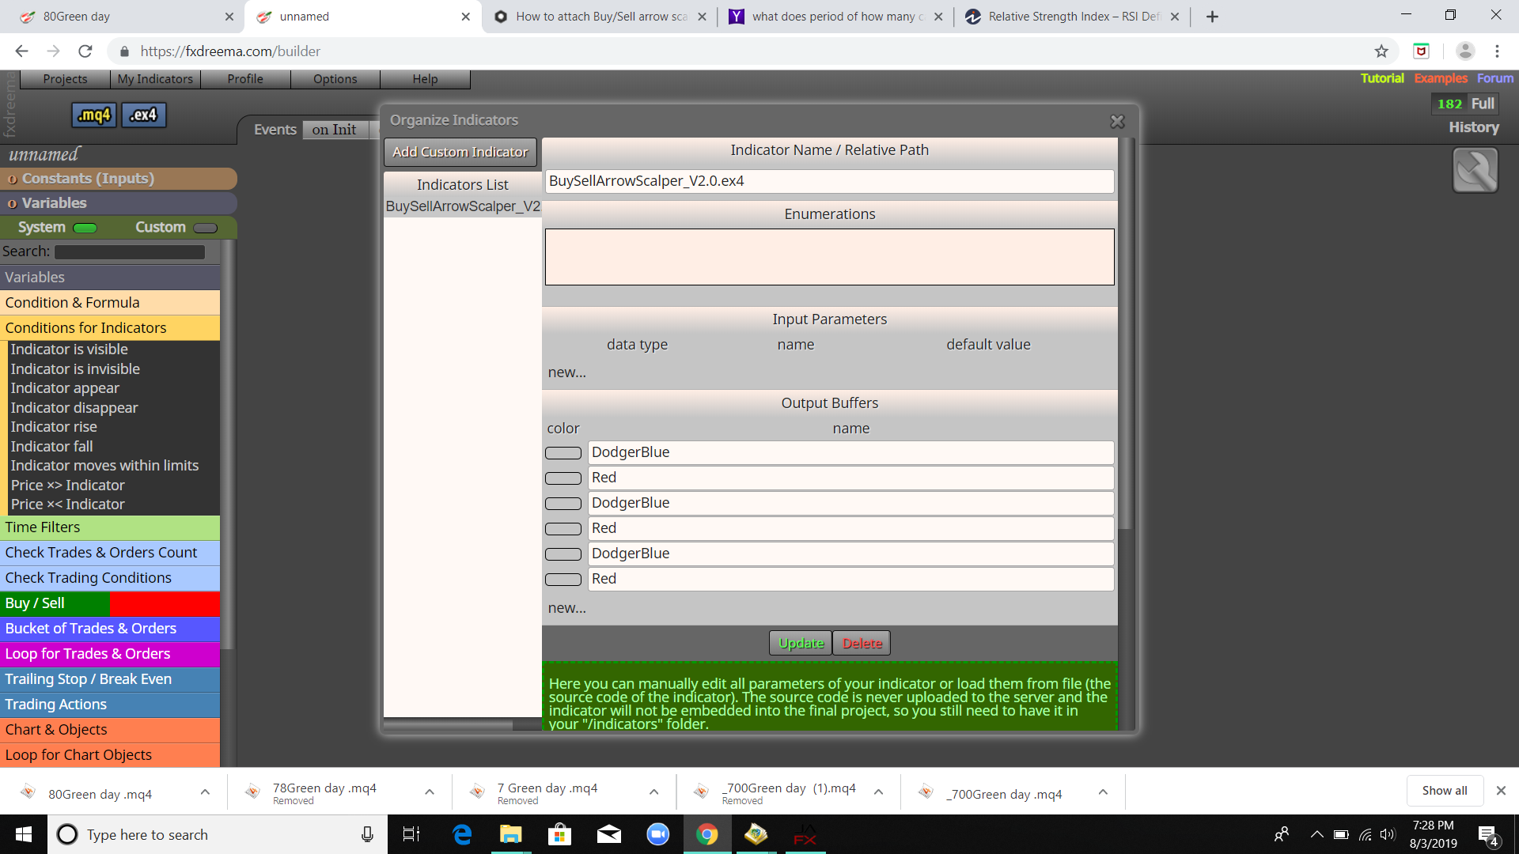Screen dimensions: 1519x854
Task: Open Zoom from taskbar
Action: [657, 834]
